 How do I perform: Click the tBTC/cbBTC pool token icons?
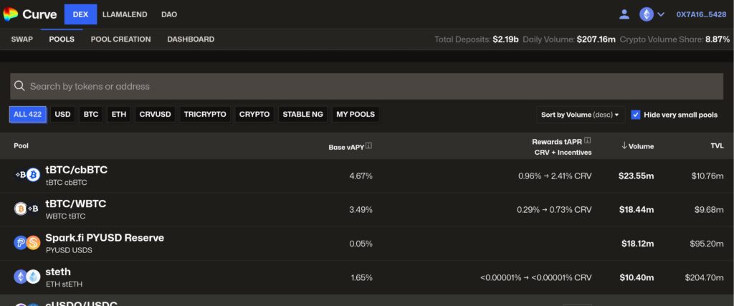click(x=27, y=175)
